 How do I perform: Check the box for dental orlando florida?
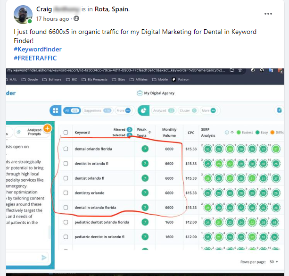click(66, 149)
